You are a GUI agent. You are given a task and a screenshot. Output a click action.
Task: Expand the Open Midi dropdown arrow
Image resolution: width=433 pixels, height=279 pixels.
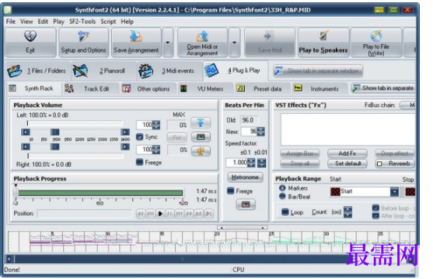234,43
